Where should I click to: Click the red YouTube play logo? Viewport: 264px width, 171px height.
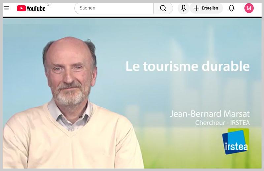pos(21,8)
